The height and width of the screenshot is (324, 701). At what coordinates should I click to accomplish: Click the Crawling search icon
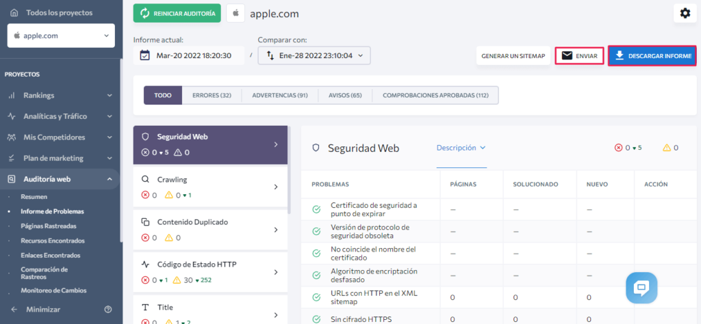[145, 179]
